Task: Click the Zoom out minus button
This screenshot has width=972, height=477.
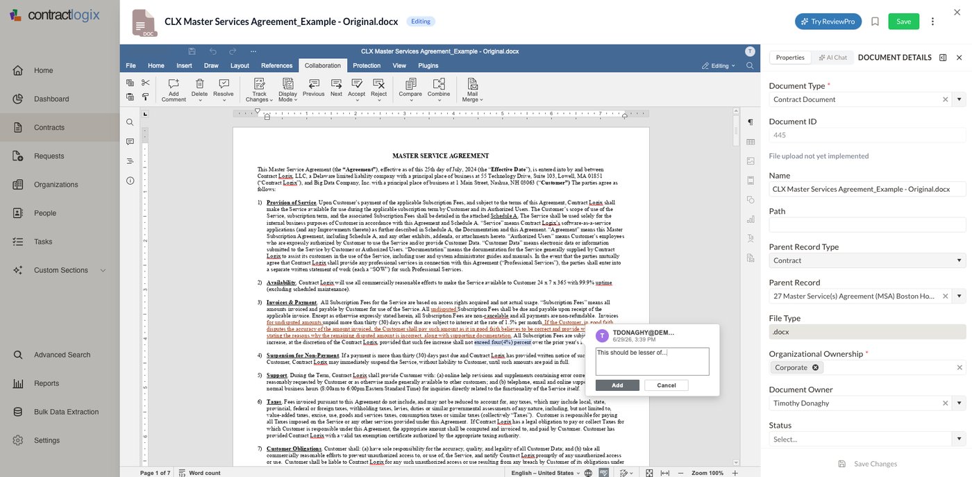Action: coord(681,473)
